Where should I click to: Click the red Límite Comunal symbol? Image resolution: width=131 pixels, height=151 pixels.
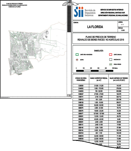(111, 54)
